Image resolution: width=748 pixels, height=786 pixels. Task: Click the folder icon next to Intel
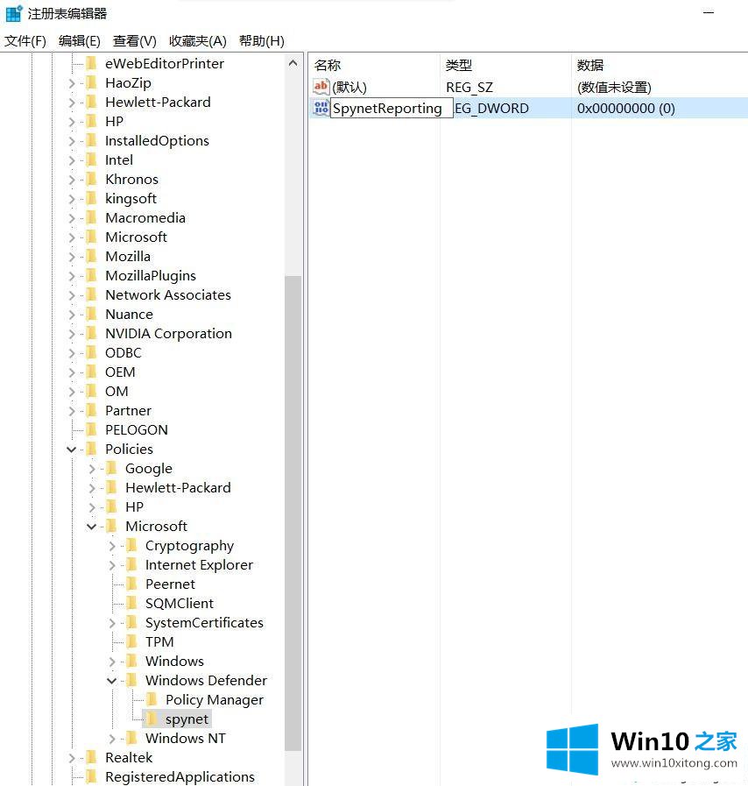(91, 159)
